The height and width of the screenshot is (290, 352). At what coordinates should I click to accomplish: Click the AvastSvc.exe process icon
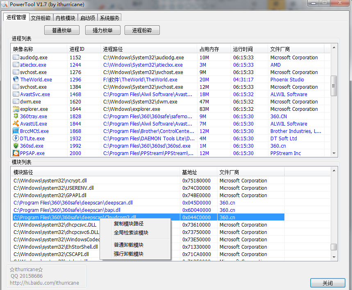click(16, 94)
